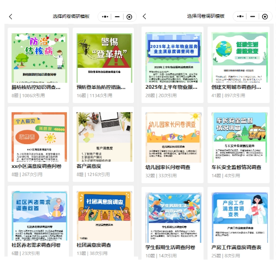Image resolution: width=276 pixels, height=260 pixels.
Task: Open 产房工作满意度调查表 template cover
Action: point(240,218)
